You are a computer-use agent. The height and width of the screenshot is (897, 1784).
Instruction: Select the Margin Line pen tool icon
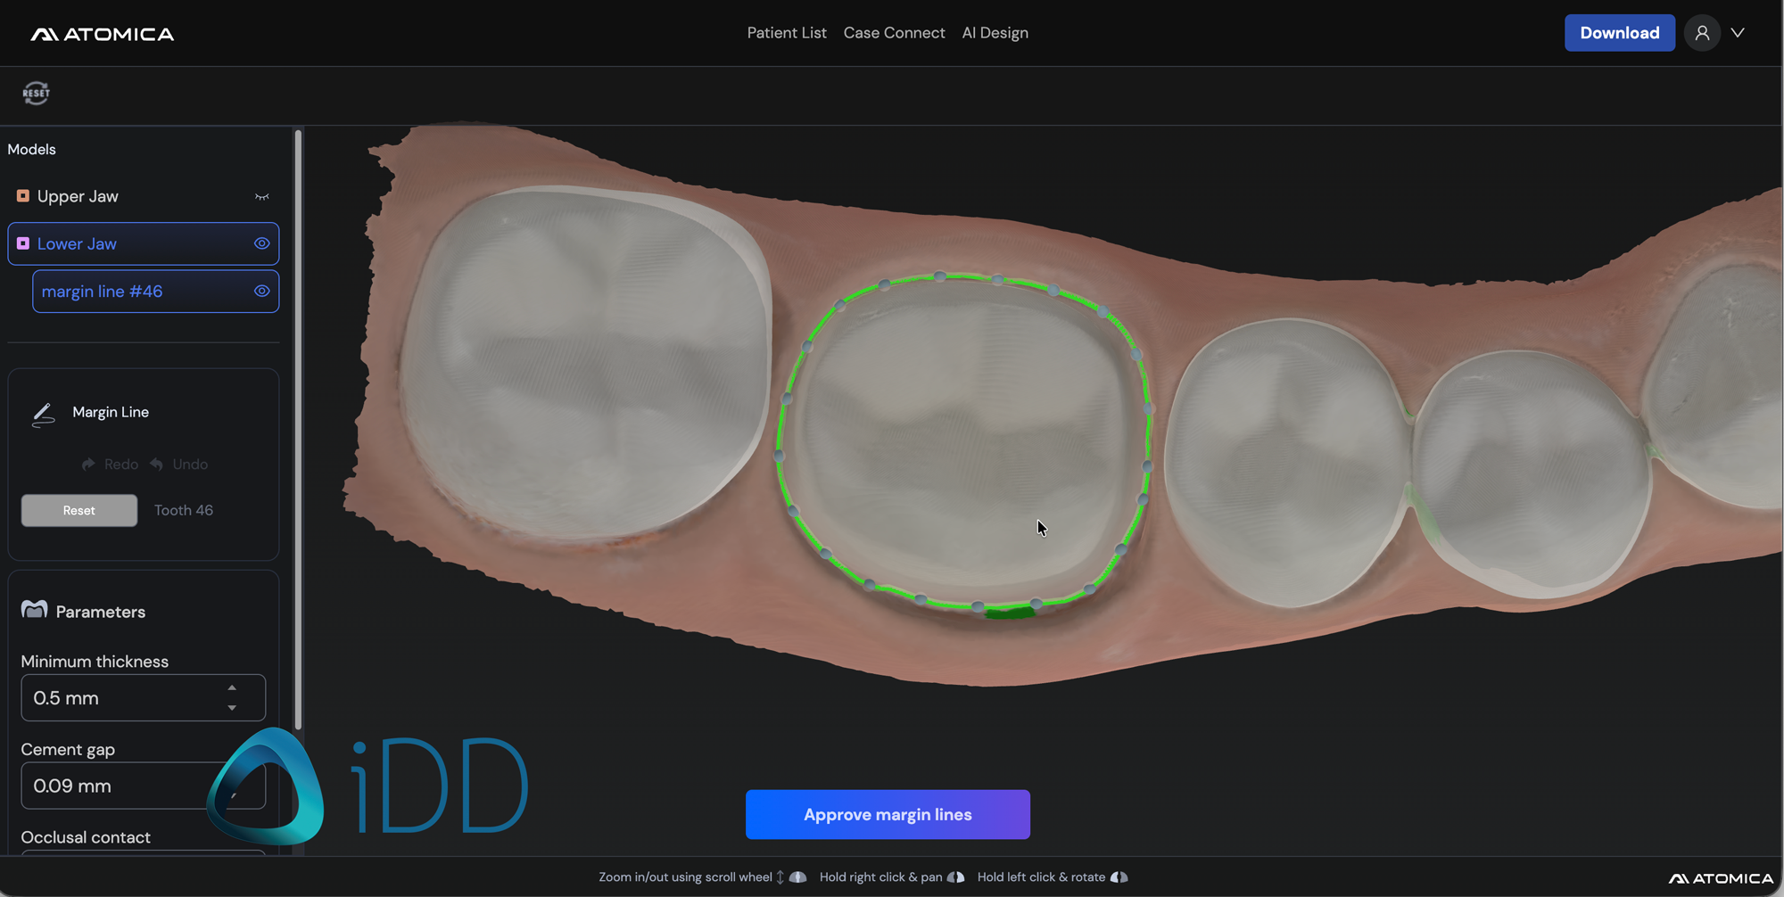(x=43, y=415)
